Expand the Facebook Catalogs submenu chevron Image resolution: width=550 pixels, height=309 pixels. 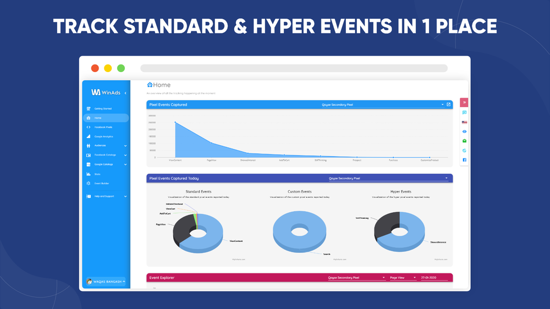(x=125, y=155)
